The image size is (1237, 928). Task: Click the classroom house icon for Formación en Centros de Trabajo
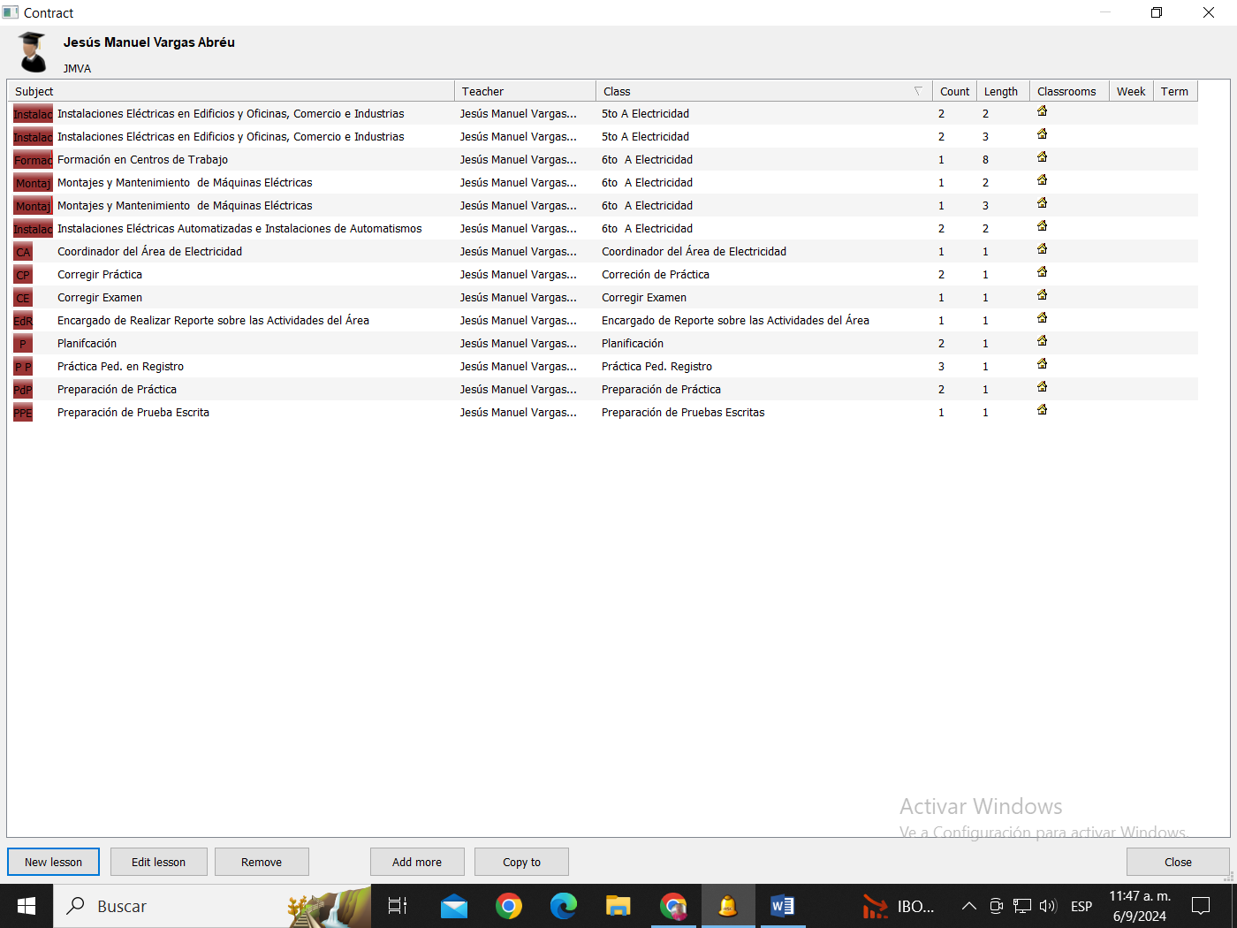pos(1042,157)
